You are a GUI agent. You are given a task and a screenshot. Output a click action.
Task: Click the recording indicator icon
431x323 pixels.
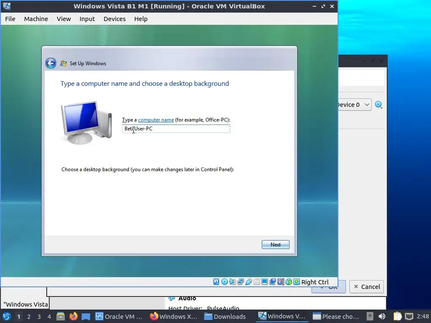click(x=272, y=282)
